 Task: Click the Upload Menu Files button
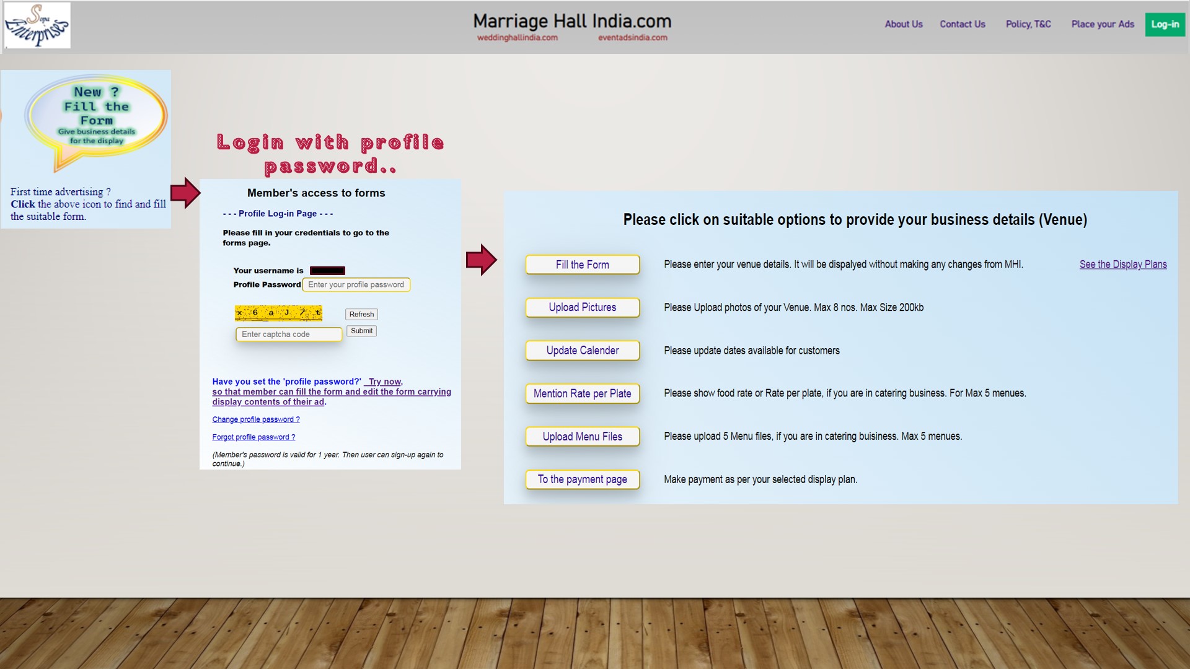coord(582,437)
